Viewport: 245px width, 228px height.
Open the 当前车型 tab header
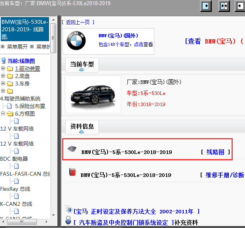(82, 65)
